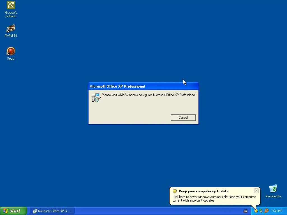Click 'Please wait while Windows configures' message

(149, 95)
